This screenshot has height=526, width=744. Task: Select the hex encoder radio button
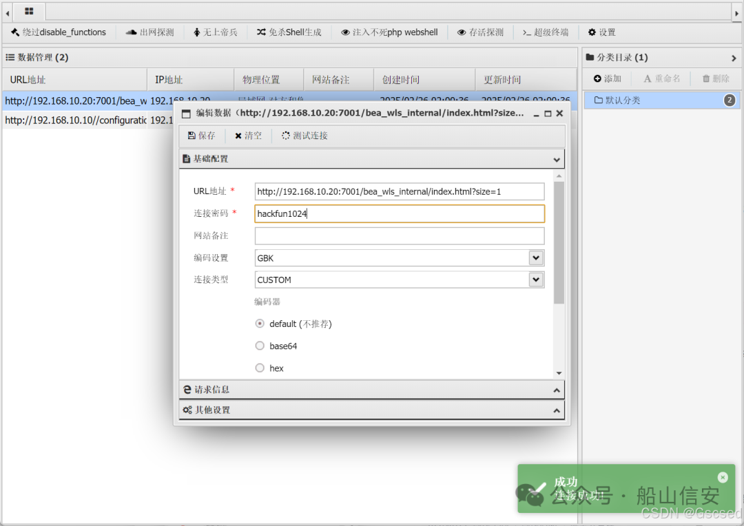[260, 368]
